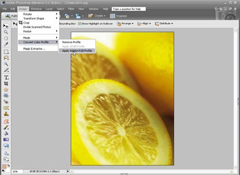Image resolution: width=240 pixels, height=175 pixels.
Task: Select the Magic Wand tool
Action: (x=6, y=64)
